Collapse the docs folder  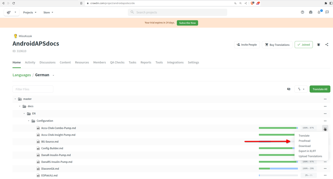coord(20,106)
